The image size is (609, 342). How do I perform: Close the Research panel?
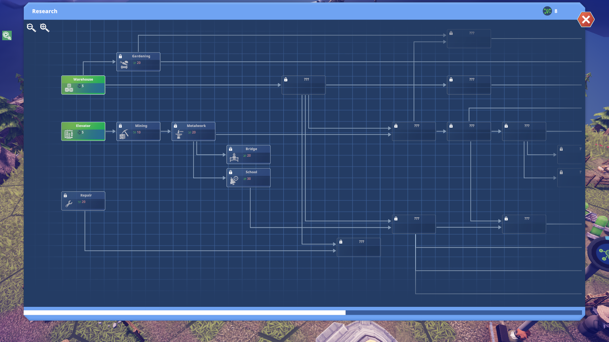(x=586, y=20)
